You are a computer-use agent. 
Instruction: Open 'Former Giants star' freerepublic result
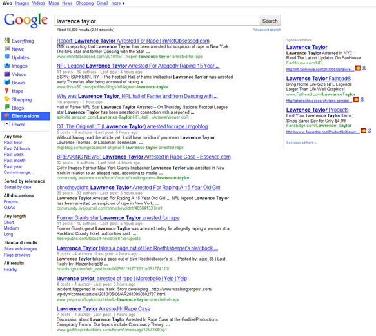pyautogui.click(x=118, y=218)
